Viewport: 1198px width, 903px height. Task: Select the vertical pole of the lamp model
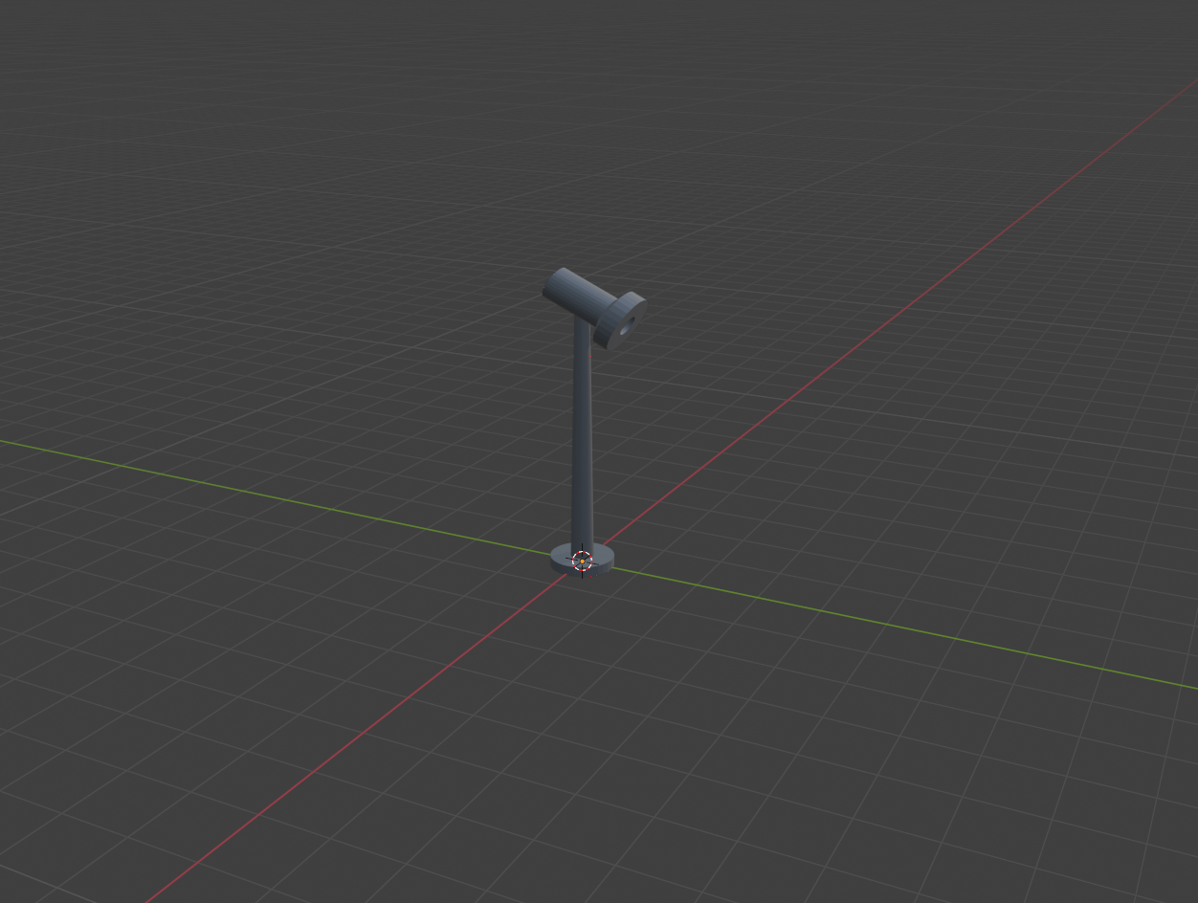[582, 435]
